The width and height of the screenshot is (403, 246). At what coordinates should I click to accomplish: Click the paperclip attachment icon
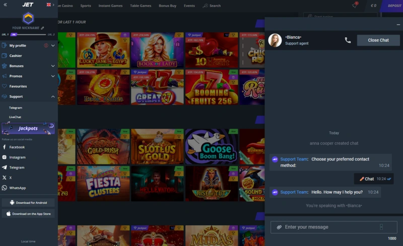(279, 227)
